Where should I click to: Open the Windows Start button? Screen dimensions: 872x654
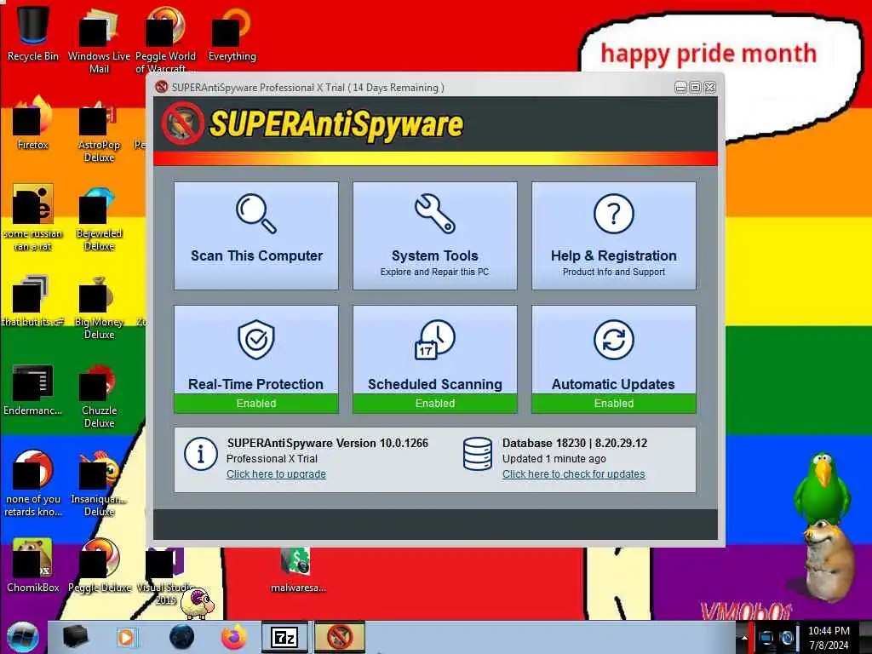pos(22,638)
